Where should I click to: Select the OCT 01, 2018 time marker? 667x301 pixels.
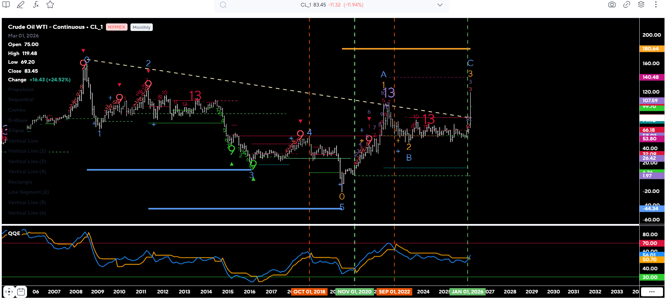coord(309,292)
